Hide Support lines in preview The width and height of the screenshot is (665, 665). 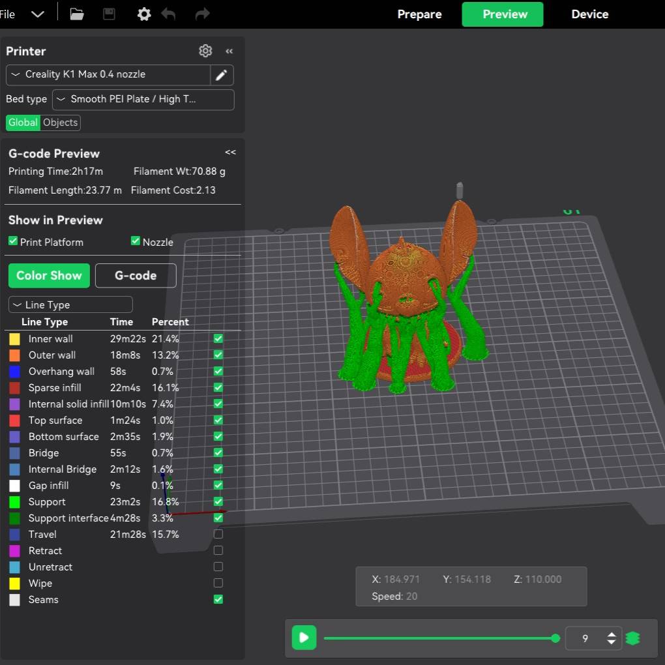click(218, 502)
